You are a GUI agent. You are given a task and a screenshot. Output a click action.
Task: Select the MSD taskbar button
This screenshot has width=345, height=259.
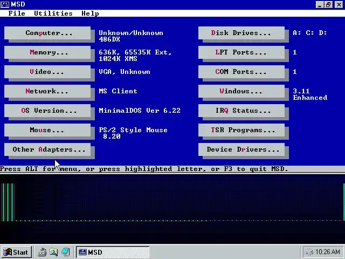click(113, 252)
